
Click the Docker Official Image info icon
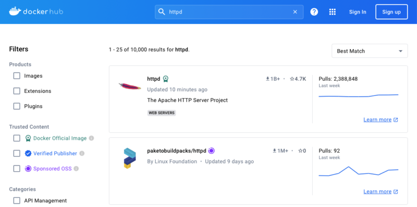coord(92,138)
